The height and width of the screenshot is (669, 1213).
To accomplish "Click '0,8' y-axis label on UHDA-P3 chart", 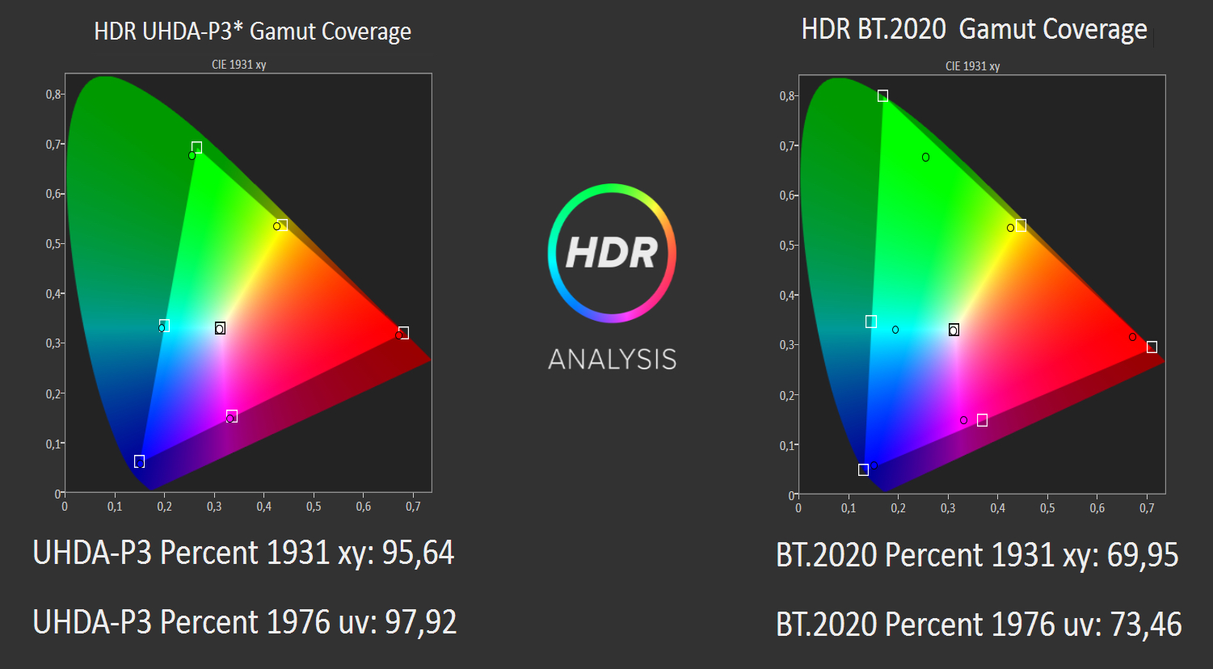I will pyautogui.click(x=53, y=95).
